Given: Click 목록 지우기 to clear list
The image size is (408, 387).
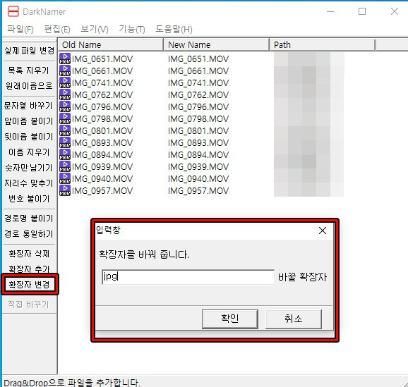Looking at the screenshot, I should pos(29,70).
